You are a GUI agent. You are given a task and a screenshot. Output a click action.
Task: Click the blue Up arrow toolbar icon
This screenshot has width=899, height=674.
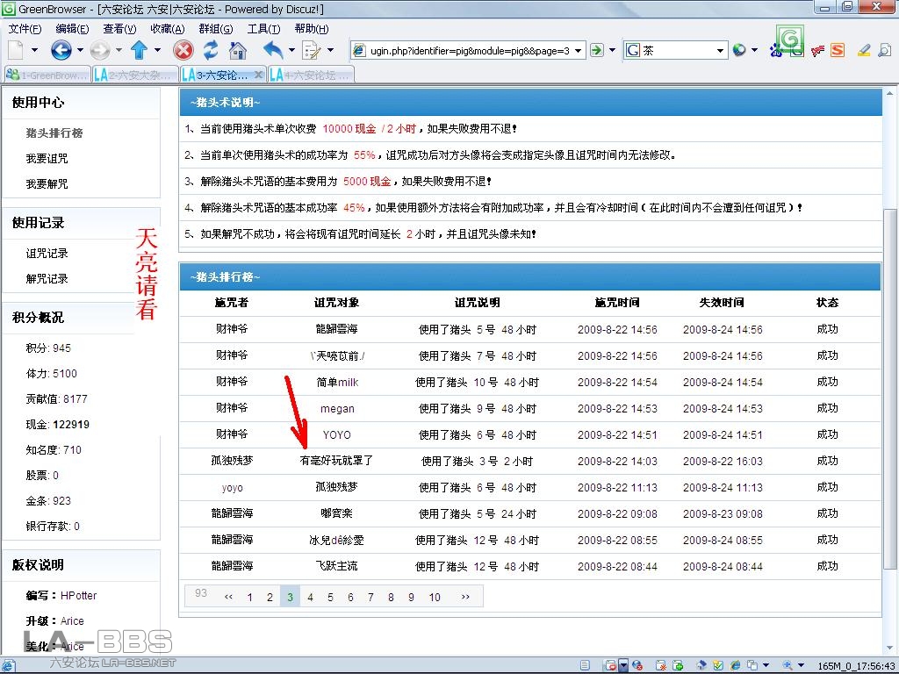139,50
